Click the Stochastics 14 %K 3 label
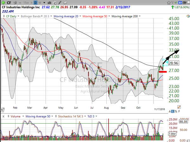Screen dimensions: 190x142 [71, 116]
